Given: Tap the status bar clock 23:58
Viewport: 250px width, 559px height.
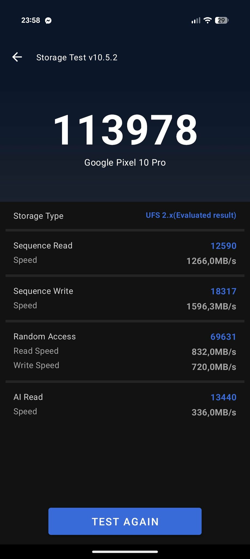Looking at the screenshot, I should pyautogui.click(x=31, y=20).
